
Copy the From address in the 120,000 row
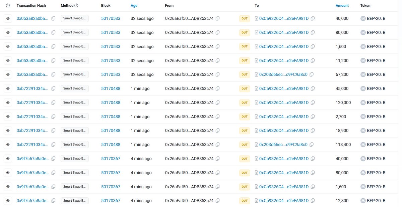pos(218,103)
